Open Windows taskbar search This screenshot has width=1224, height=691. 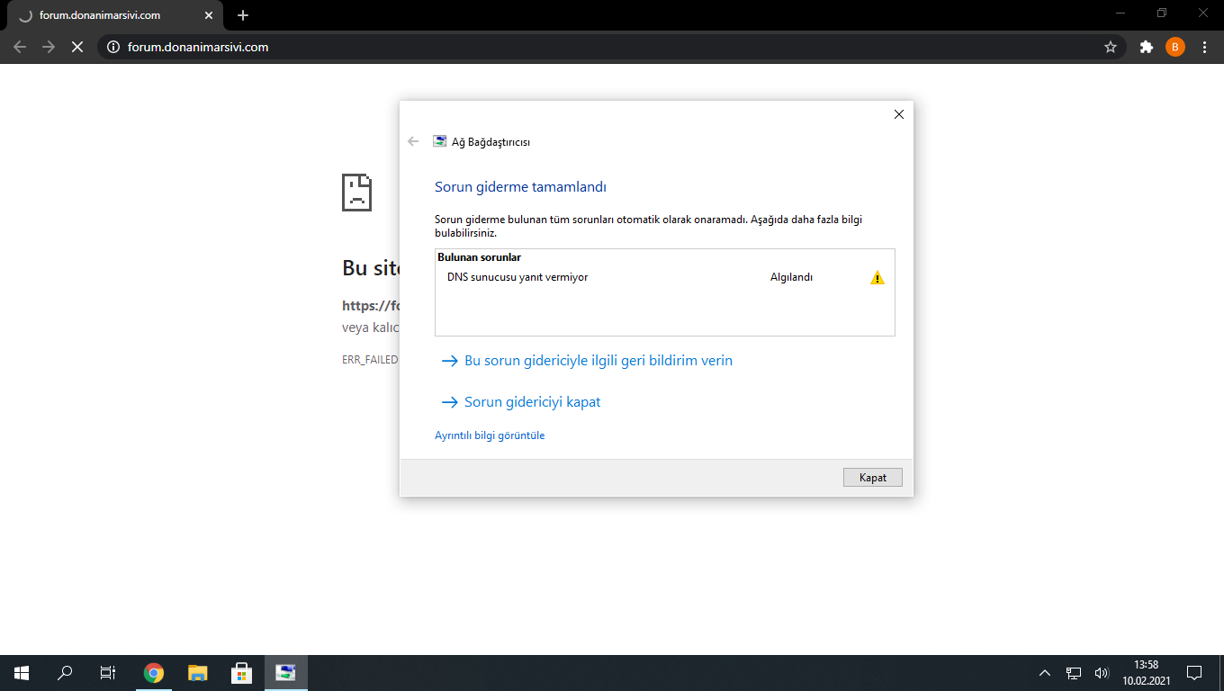pos(65,673)
